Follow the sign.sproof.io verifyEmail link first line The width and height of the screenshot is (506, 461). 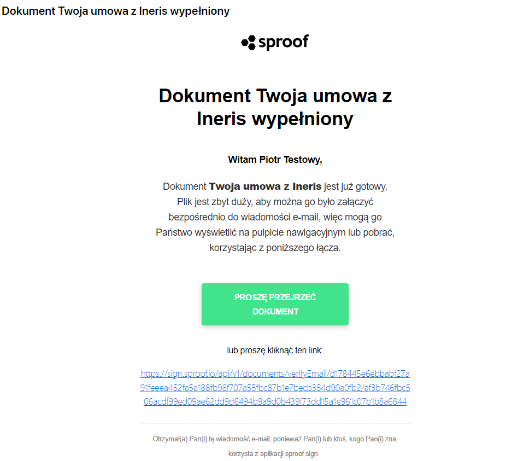coord(275,374)
